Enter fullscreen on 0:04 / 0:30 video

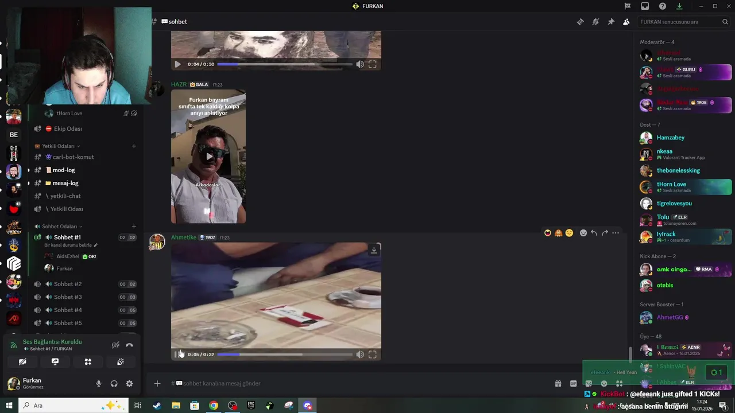(x=373, y=64)
